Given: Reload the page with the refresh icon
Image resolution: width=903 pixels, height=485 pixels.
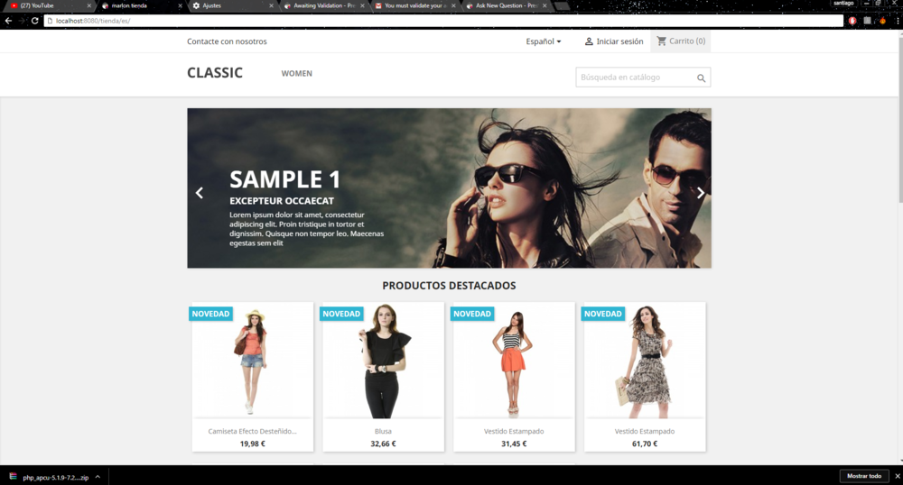Looking at the screenshot, I should 34,21.
